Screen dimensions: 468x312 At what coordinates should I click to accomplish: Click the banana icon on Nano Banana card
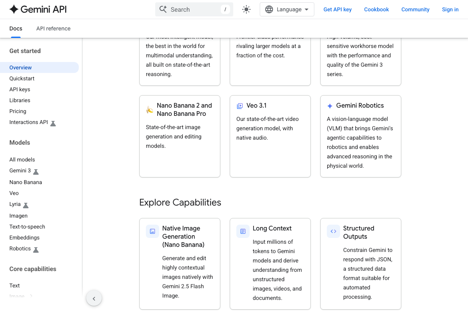click(150, 110)
